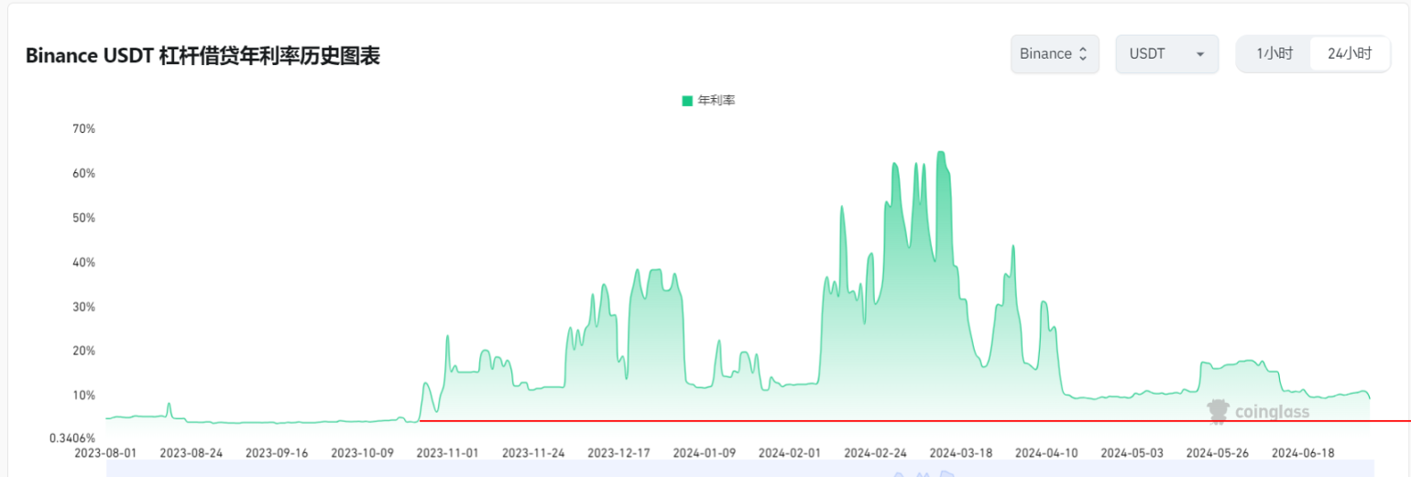Switch to the 1小时 interval tab

point(1274,54)
